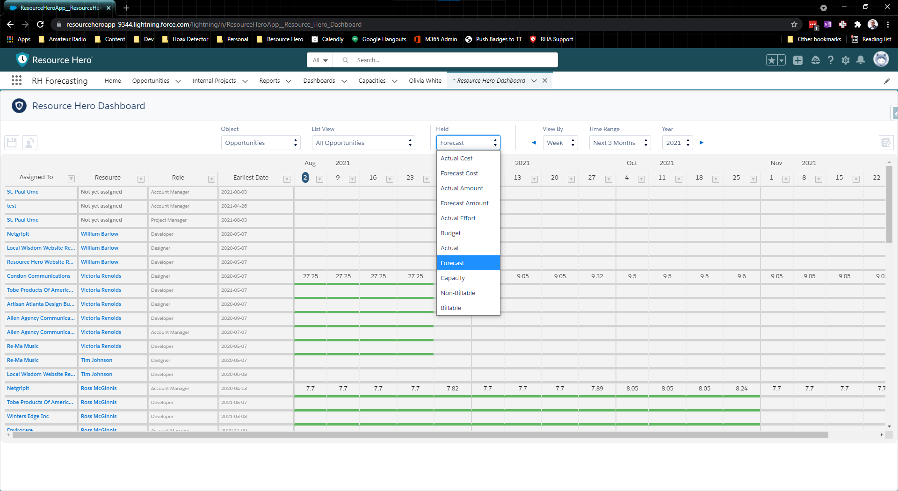Open the Netgripit link for William Barlow
Image resolution: width=898 pixels, height=491 pixels.
[18, 234]
